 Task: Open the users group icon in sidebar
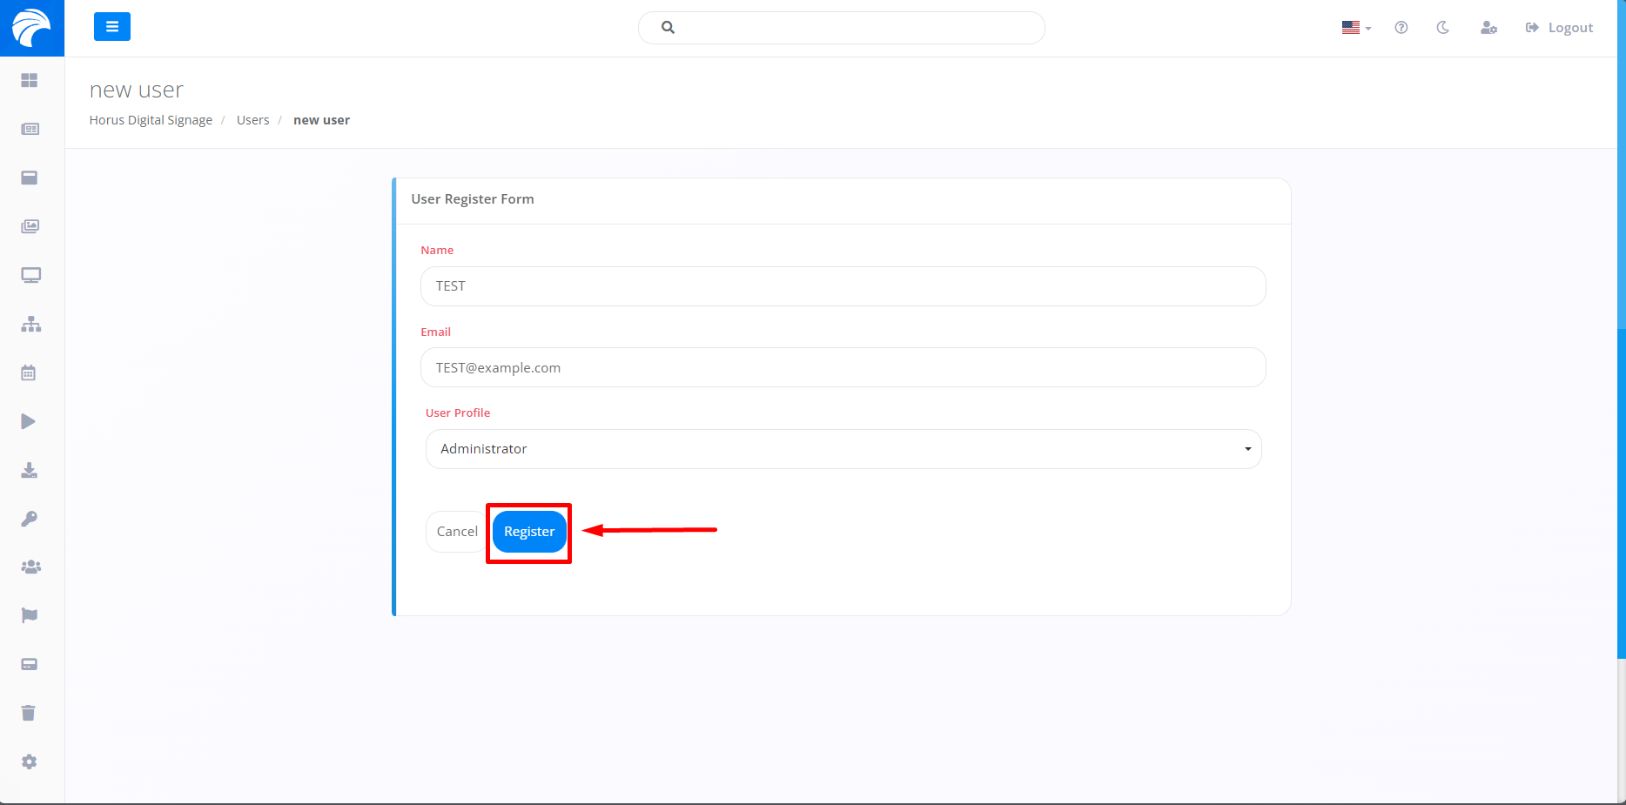30,567
